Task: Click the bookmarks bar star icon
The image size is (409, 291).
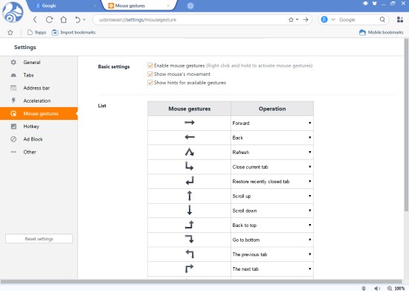Action: click(x=10, y=32)
